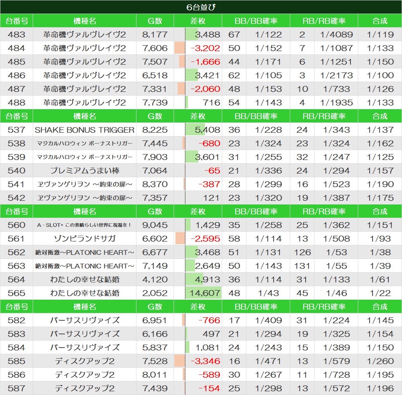
Task: Select machine number 565 cell
Action: tap(17, 293)
